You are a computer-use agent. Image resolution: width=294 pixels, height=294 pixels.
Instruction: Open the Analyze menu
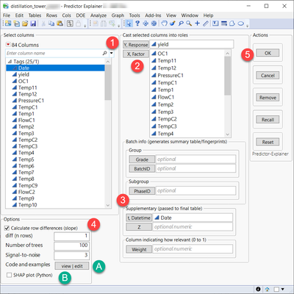(98, 15)
